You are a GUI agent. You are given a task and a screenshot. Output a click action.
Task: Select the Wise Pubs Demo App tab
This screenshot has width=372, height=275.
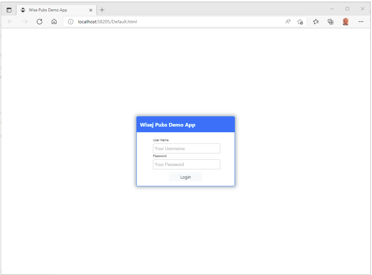pos(57,10)
